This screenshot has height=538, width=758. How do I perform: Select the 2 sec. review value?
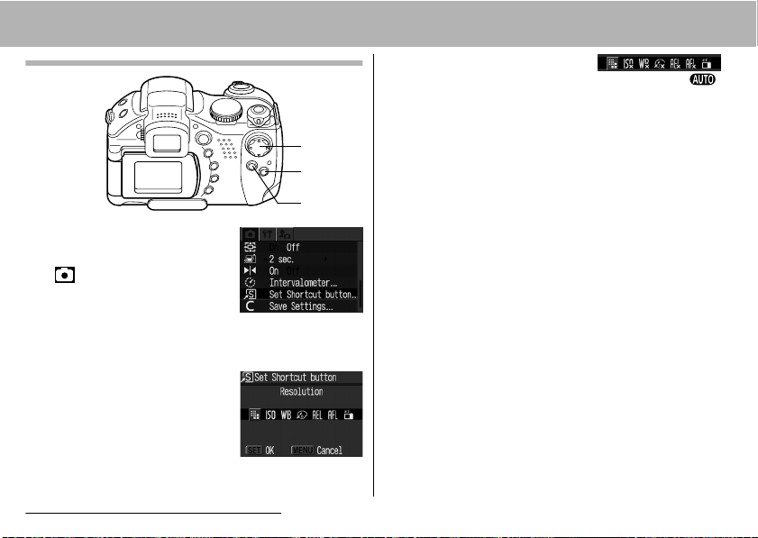(x=281, y=260)
